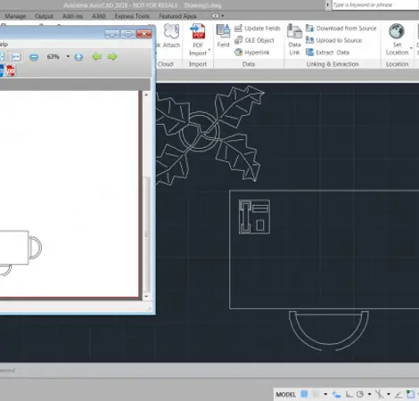Click the Location panel title

tap(397, 64)
